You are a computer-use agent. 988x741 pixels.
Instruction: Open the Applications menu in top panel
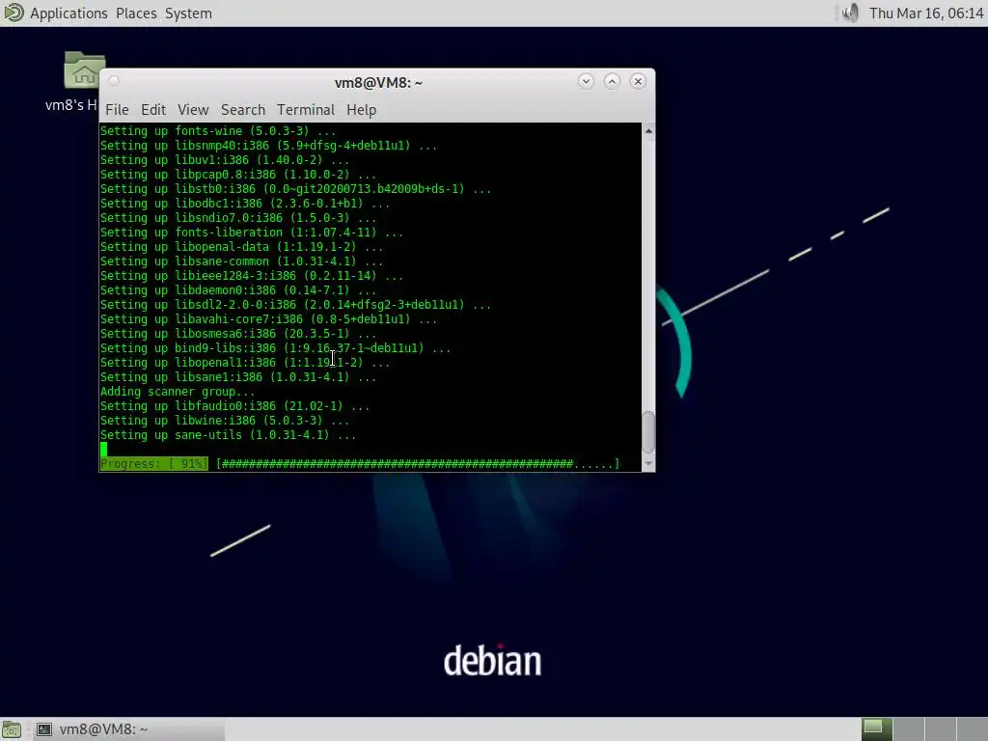click(x=69, y=14)
